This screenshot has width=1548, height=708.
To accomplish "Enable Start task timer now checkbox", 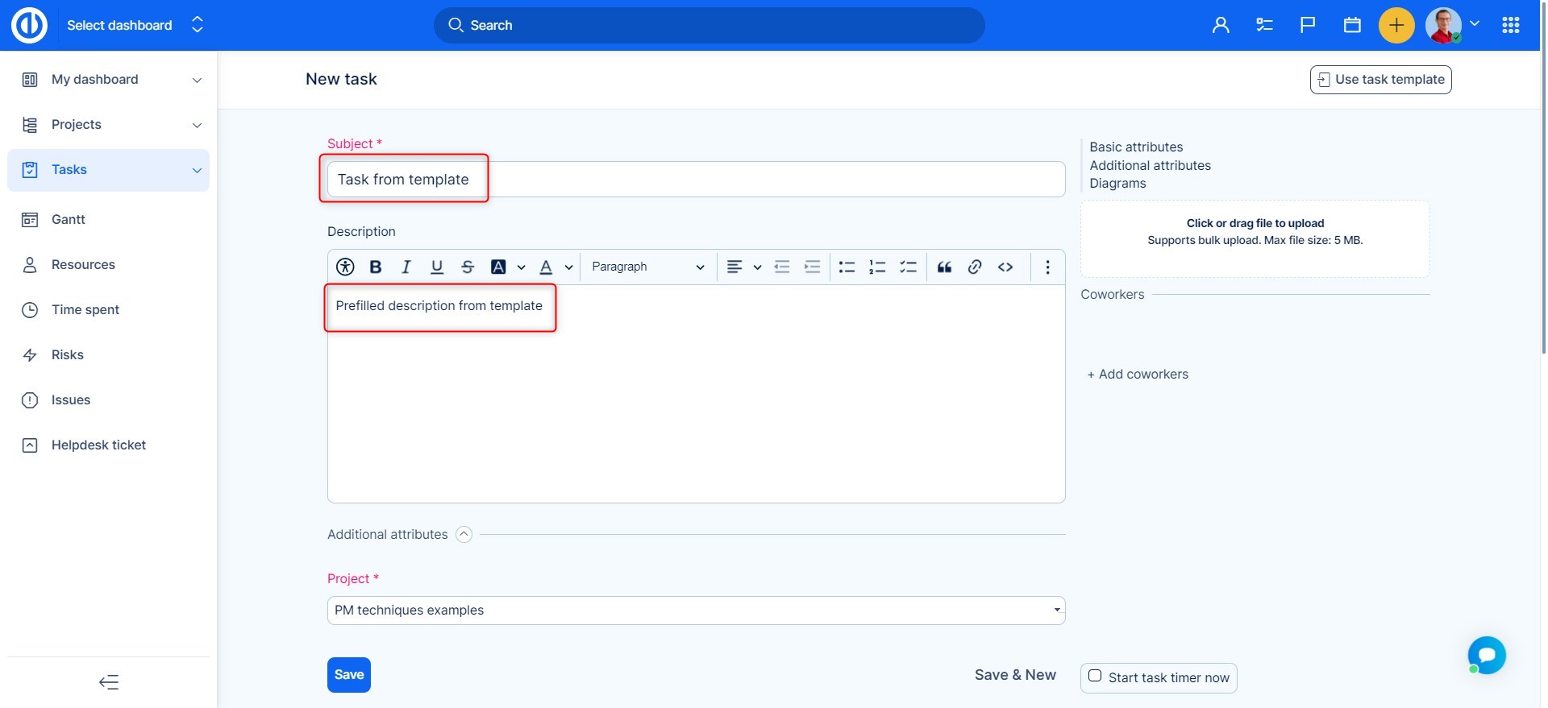I will tap(1095, 677).
